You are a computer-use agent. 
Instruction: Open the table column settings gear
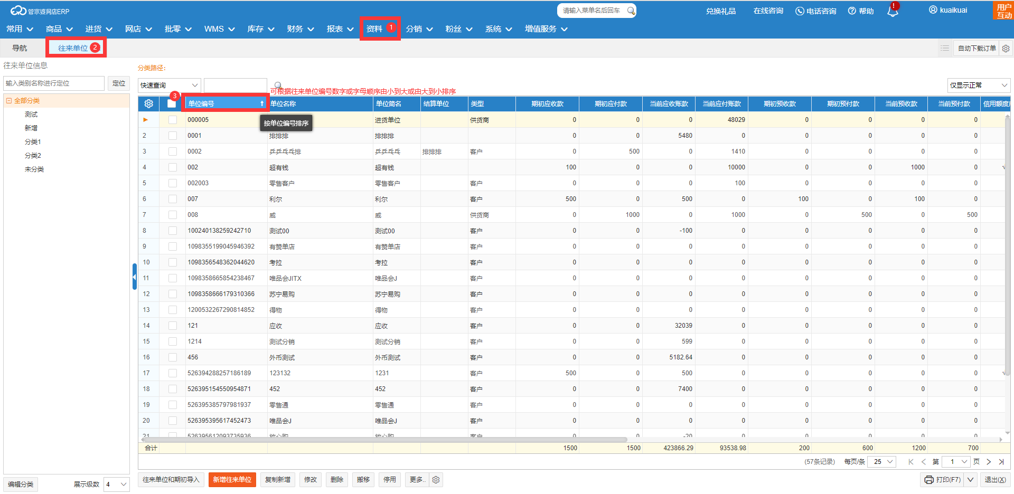[148, 103]
